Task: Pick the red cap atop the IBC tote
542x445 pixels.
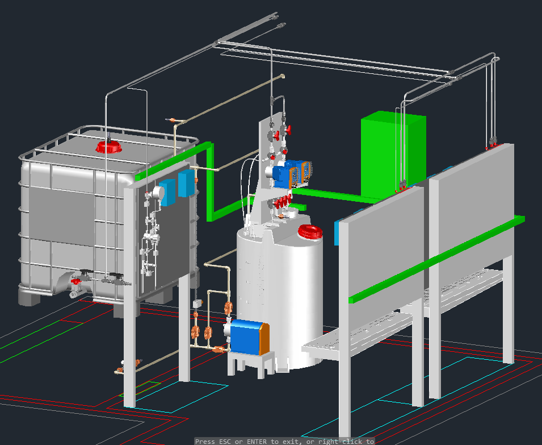Action: [x=108, y=147]
